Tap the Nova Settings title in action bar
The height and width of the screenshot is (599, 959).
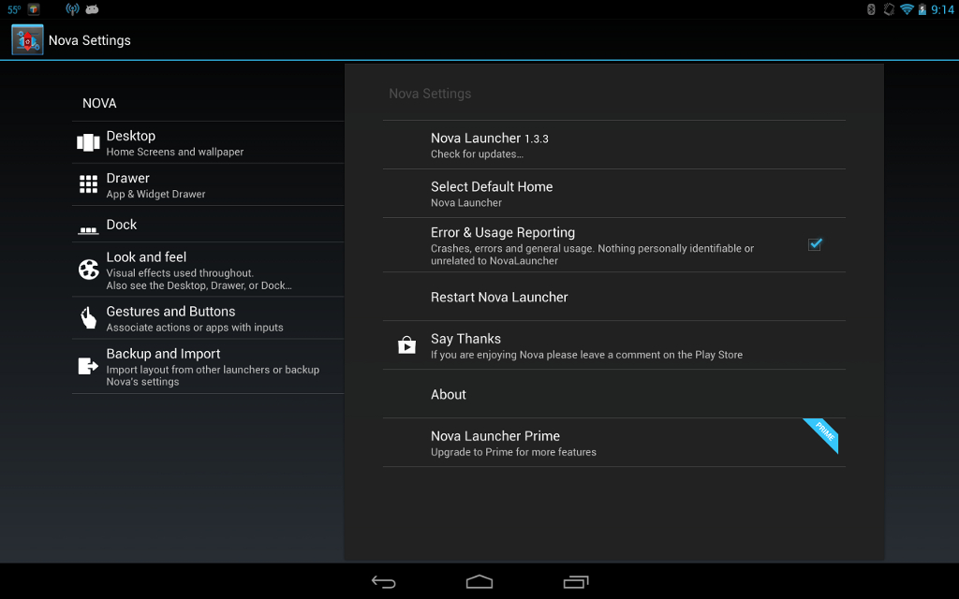point(89,40)
